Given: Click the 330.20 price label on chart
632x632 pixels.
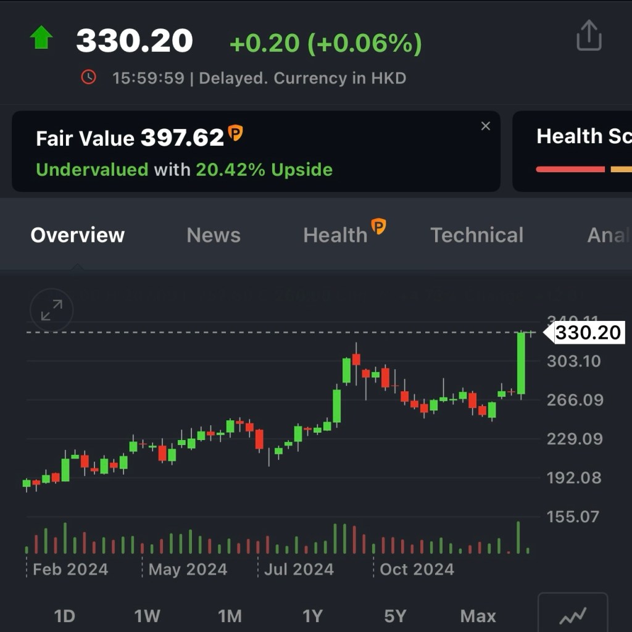Looking at the screenshot, I should (587, 333).
